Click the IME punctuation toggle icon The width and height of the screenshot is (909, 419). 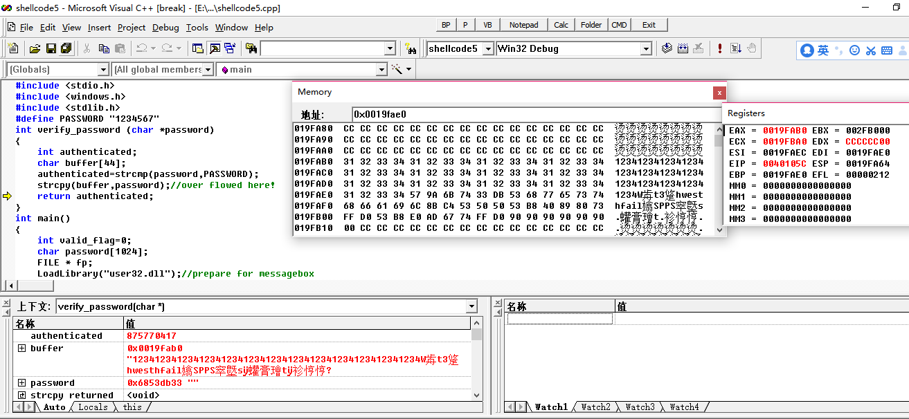[839, 50]
